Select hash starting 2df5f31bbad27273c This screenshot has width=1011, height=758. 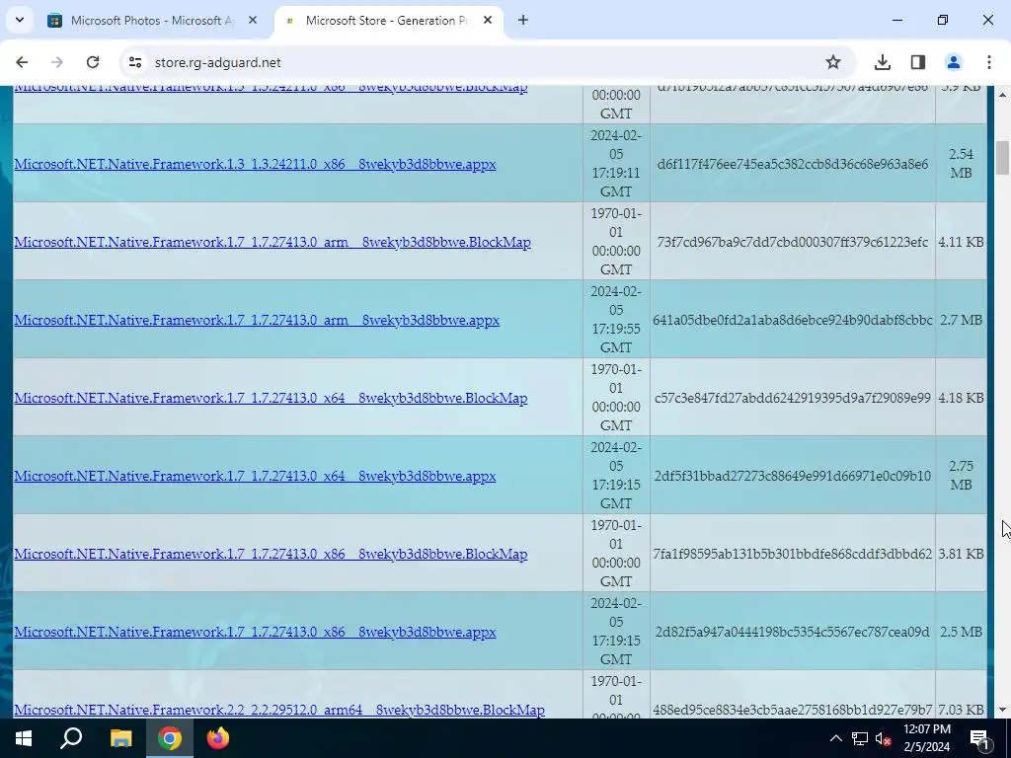[793, 476]
